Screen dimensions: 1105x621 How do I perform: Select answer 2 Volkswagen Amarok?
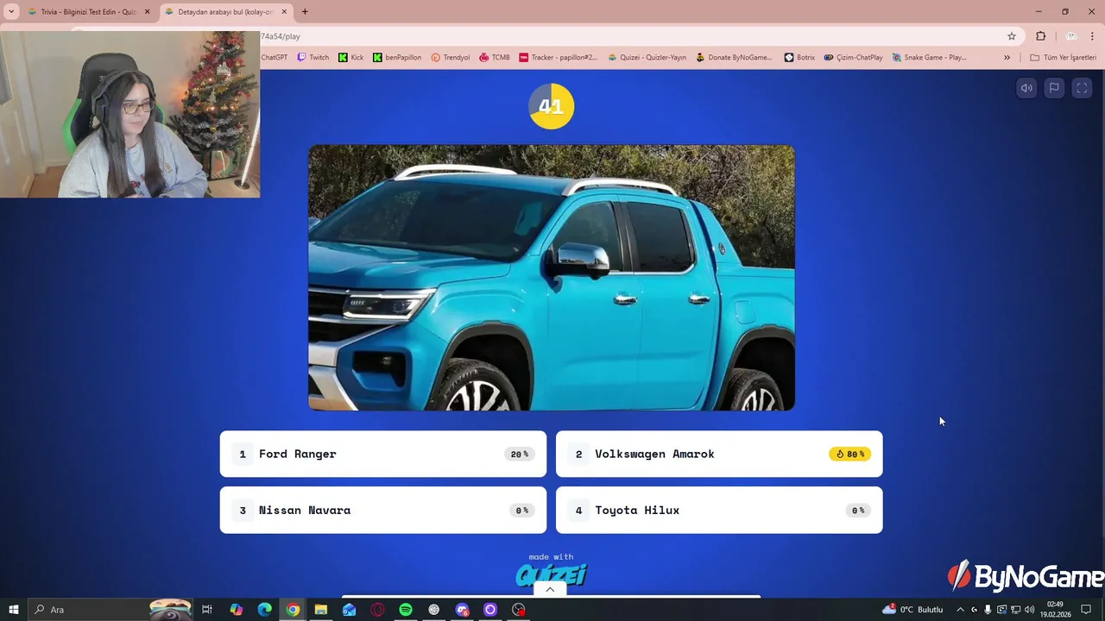[719, 454]
